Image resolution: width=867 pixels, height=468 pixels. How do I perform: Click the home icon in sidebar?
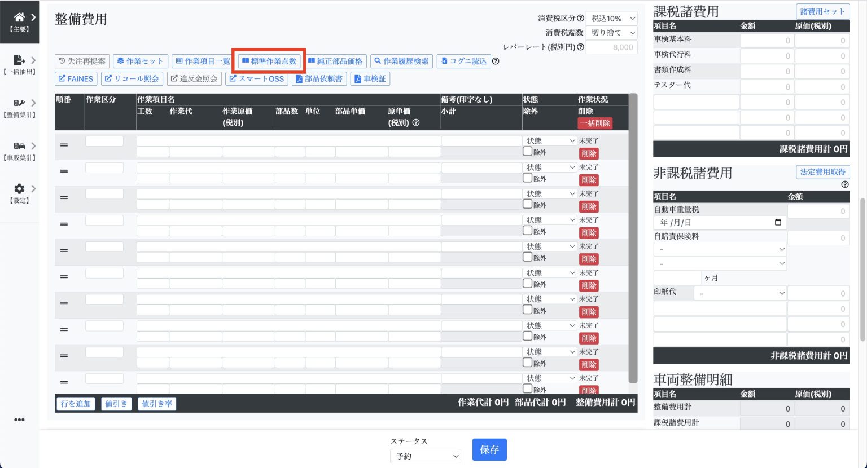[19, 17]
